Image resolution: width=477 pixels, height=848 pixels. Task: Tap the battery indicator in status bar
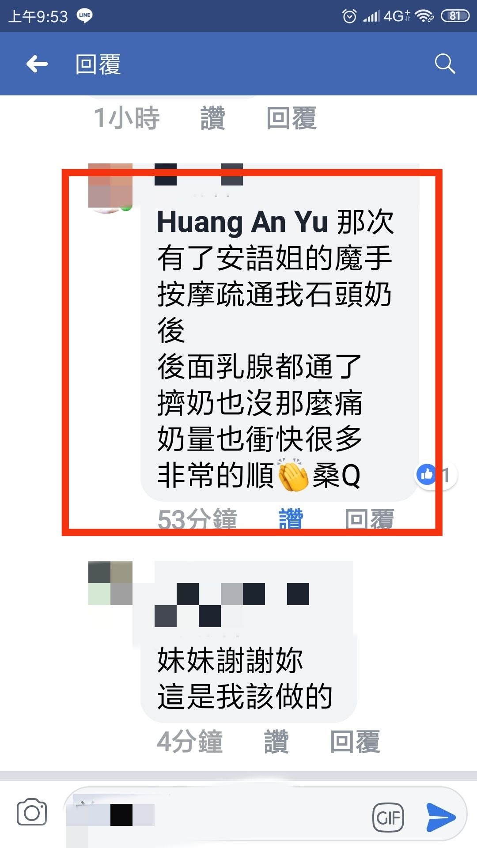455,16
